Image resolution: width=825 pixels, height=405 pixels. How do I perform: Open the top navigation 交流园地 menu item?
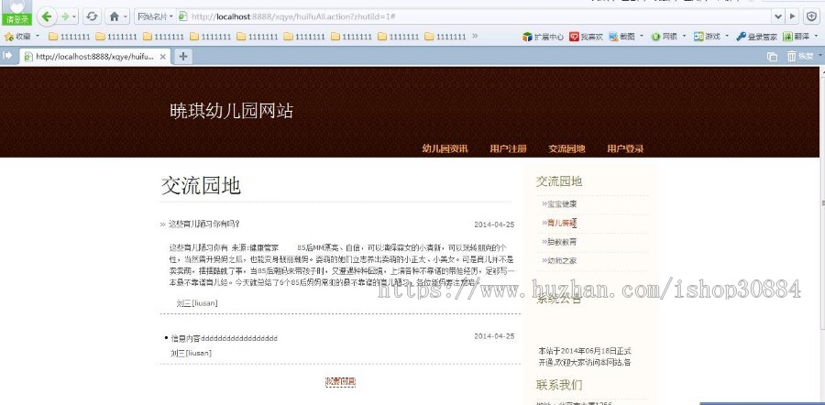[x=566, y=148]
